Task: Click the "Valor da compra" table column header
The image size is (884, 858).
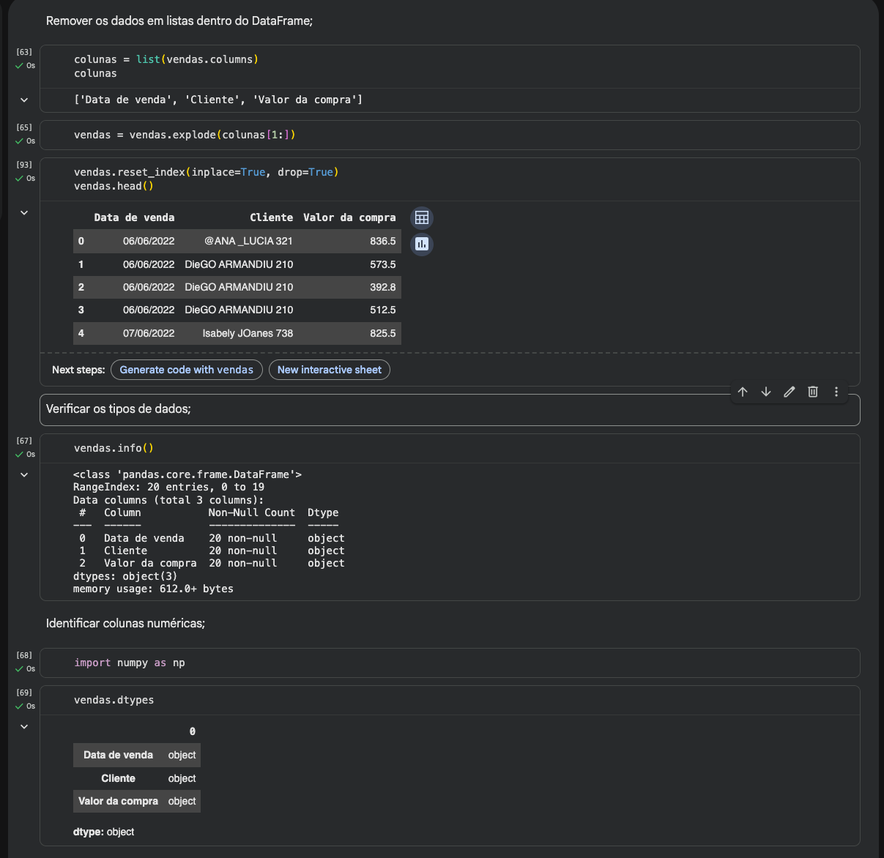Action: click(x=349, y=217)
